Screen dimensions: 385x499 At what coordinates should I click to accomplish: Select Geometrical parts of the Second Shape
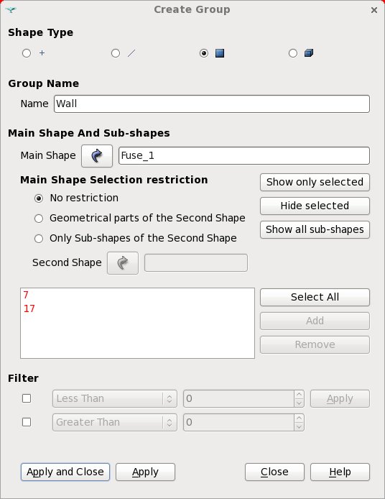tap(39, 219)
